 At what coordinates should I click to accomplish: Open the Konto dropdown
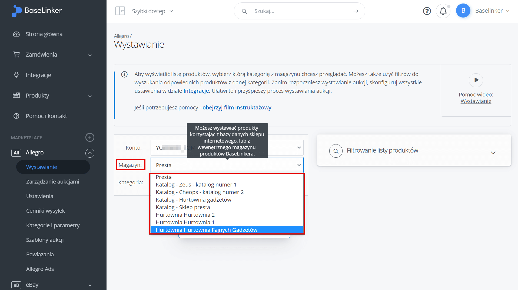coord(227,147)
